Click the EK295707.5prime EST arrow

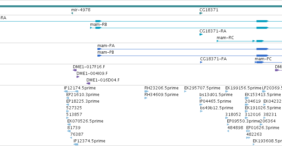(x=185, y=91)
